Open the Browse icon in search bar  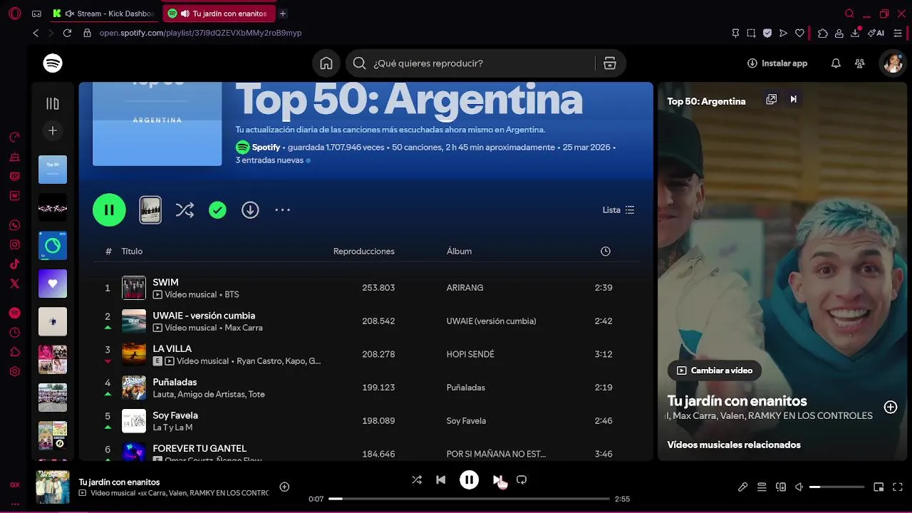610,63
